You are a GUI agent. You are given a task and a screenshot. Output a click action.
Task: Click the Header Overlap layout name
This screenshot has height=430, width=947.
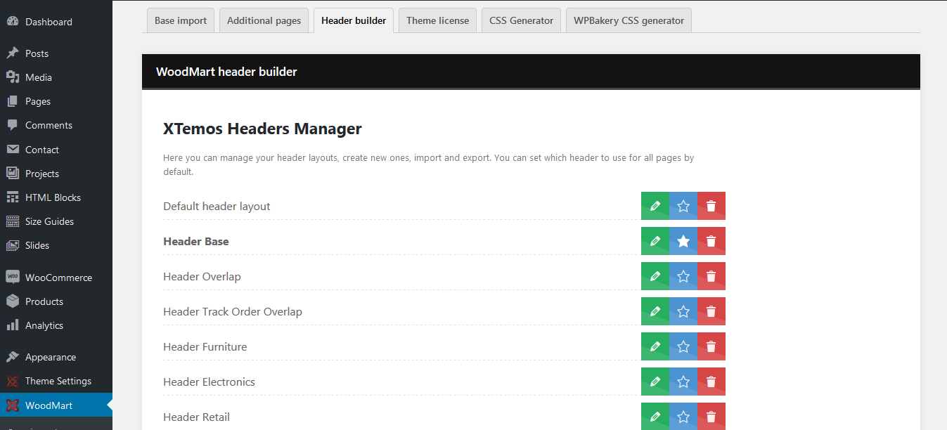pyautogui.click(x=202, y=276)
